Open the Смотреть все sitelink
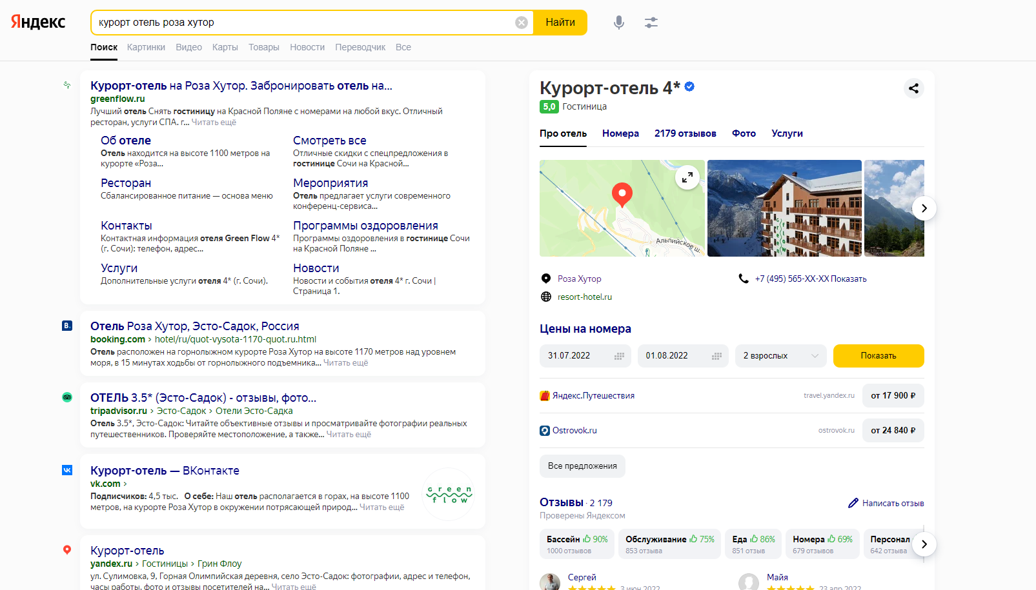Screen dimensions: 1036x590 [x=330, y=141]
